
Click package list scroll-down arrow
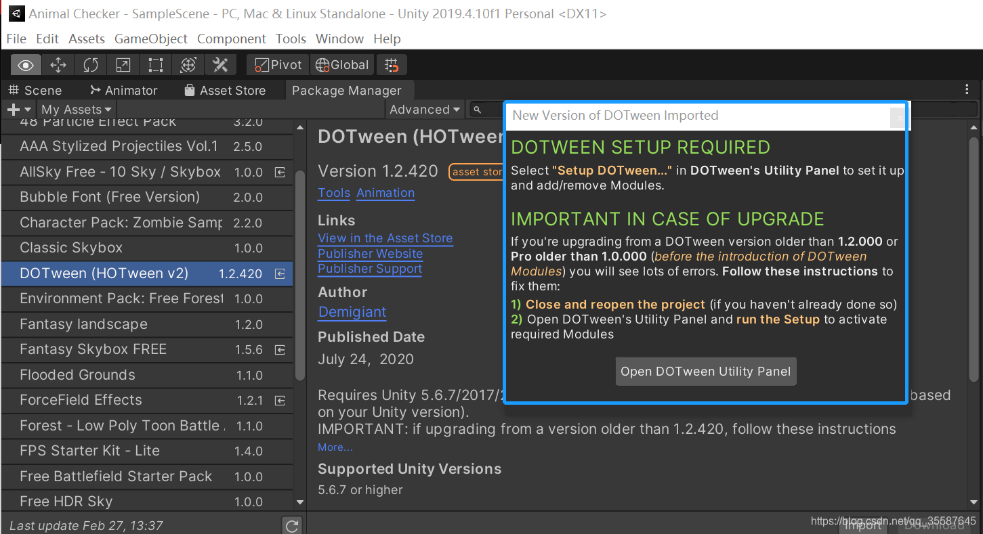(300, 502)
